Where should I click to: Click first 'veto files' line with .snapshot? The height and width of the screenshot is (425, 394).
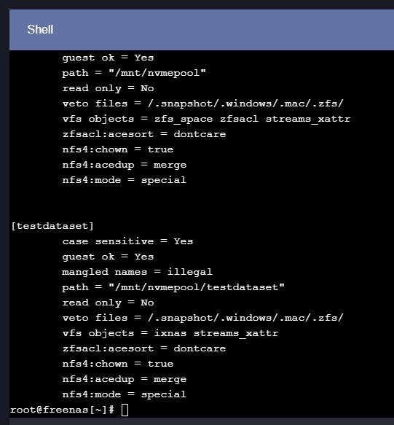click(x=202, y=104)
